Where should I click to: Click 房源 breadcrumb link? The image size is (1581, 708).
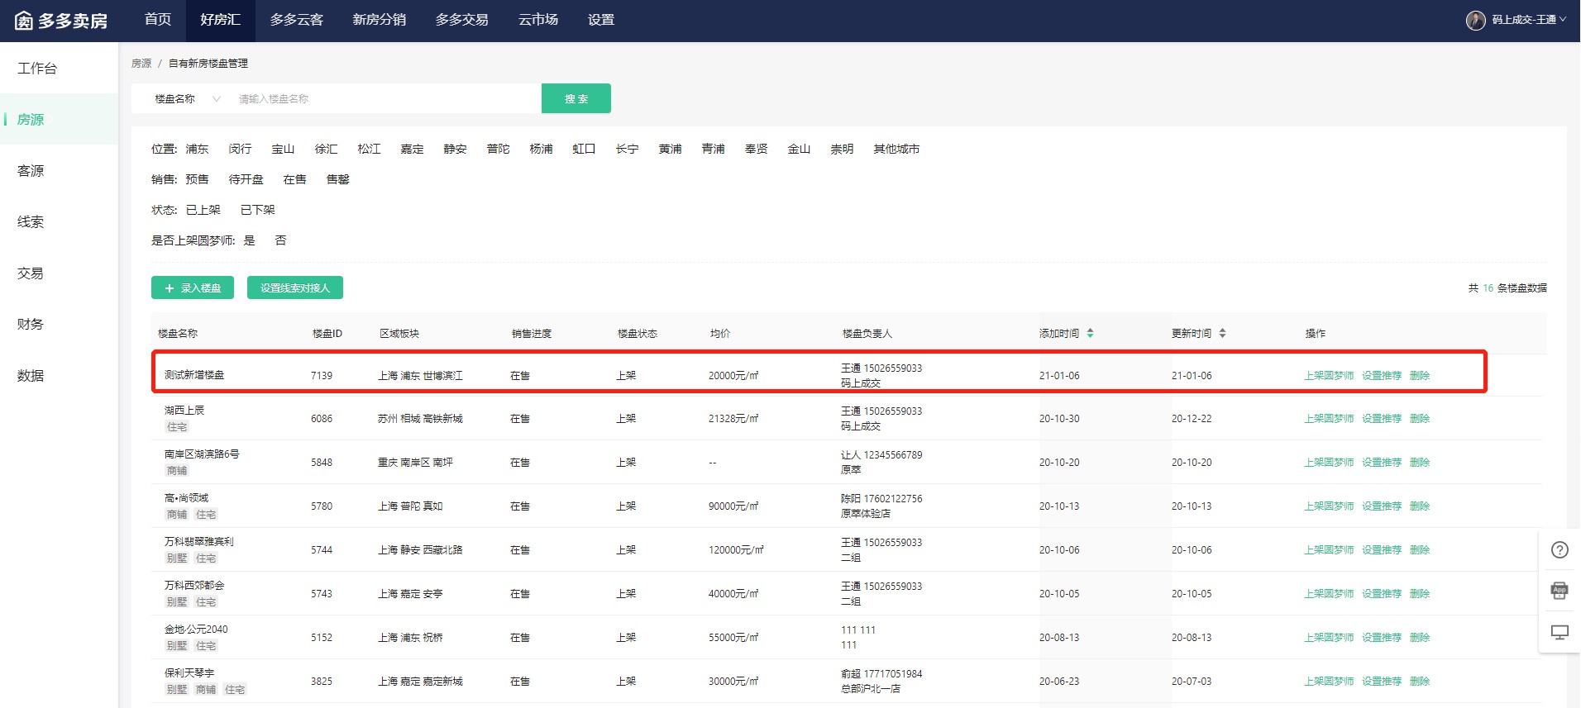coord(141,64)
